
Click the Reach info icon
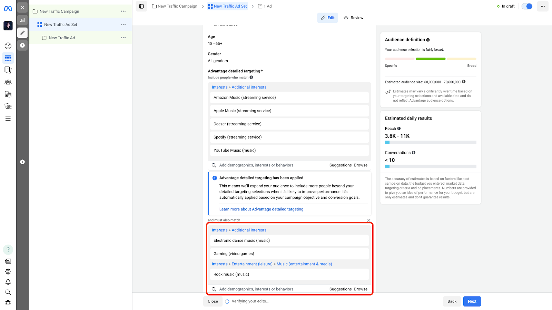(x=399, y=128)
